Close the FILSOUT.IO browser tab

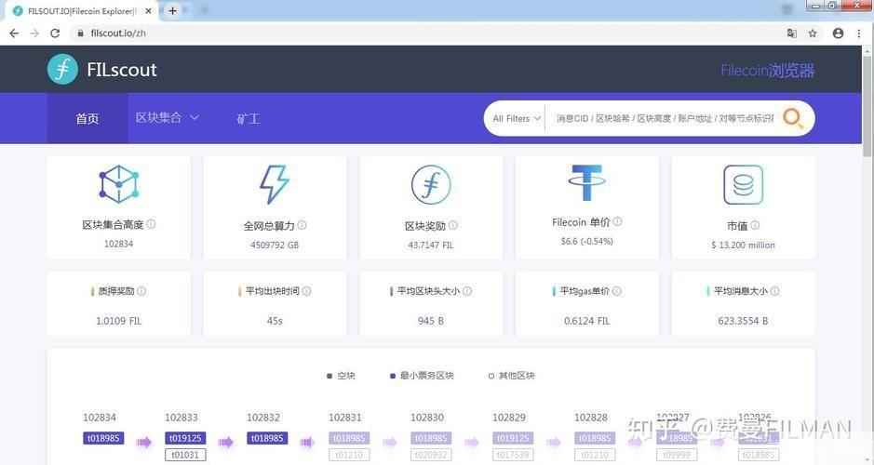pos(149,11)
